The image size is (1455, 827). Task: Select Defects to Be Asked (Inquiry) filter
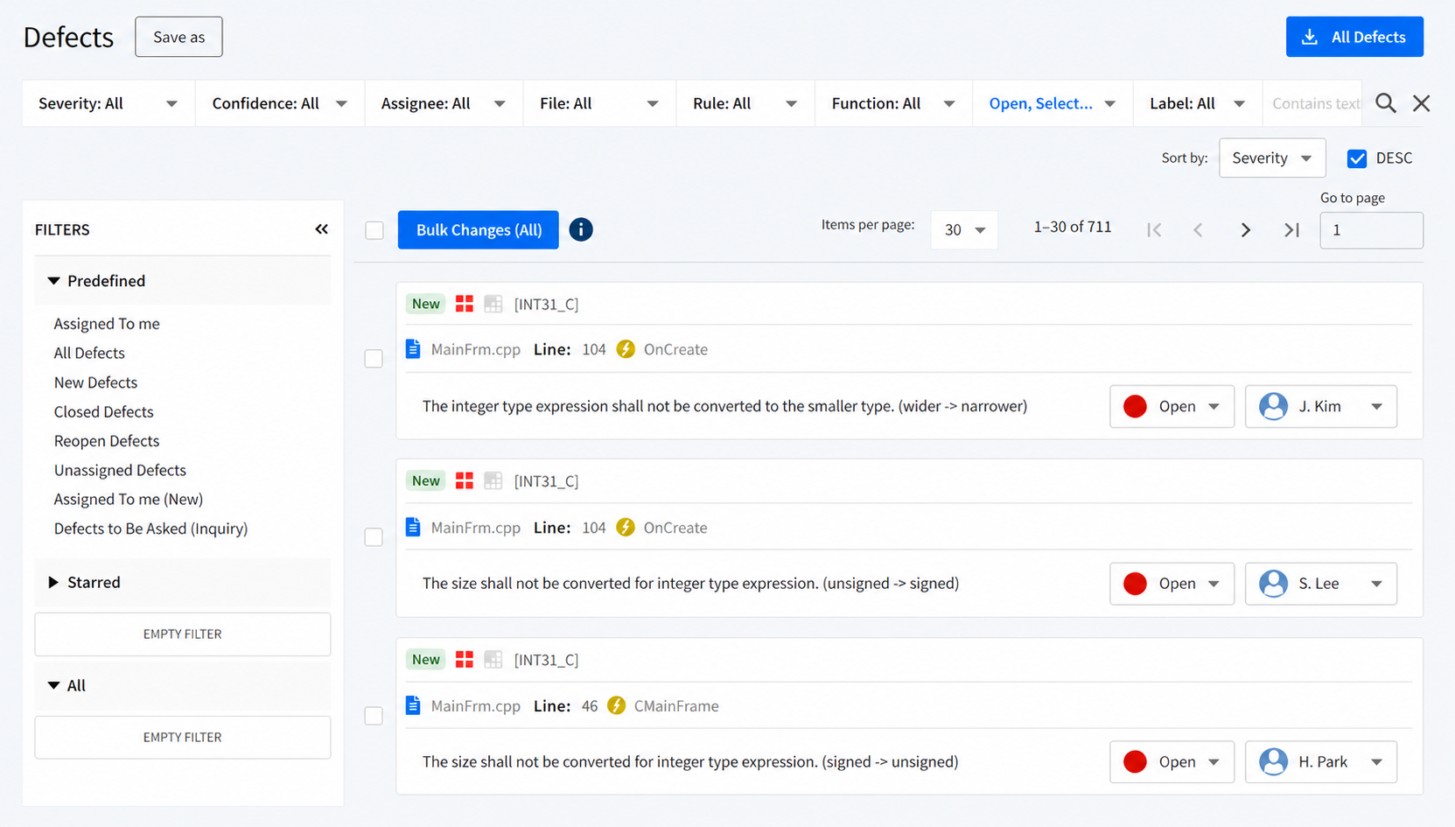pyautogui.click(x=150, y=529)
